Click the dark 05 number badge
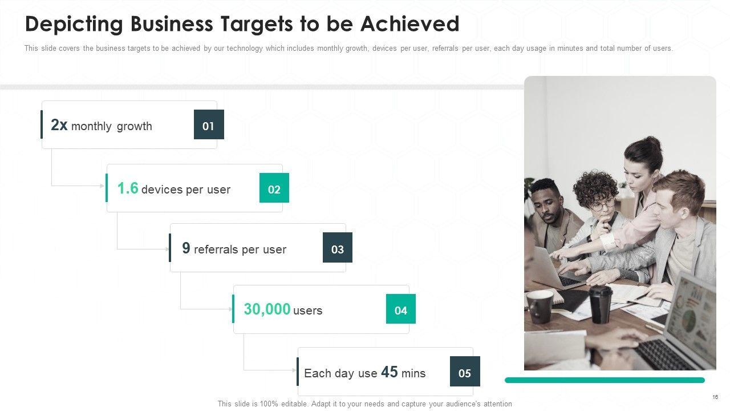 [x=465, y=372]
